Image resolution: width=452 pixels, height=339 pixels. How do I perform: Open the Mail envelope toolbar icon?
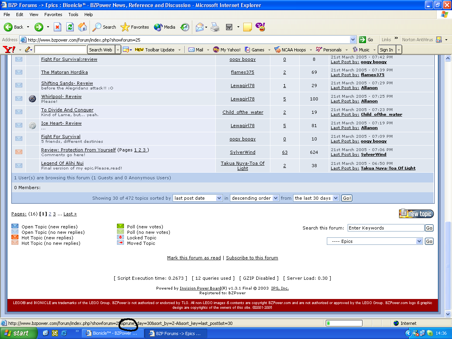pos(199,27)
